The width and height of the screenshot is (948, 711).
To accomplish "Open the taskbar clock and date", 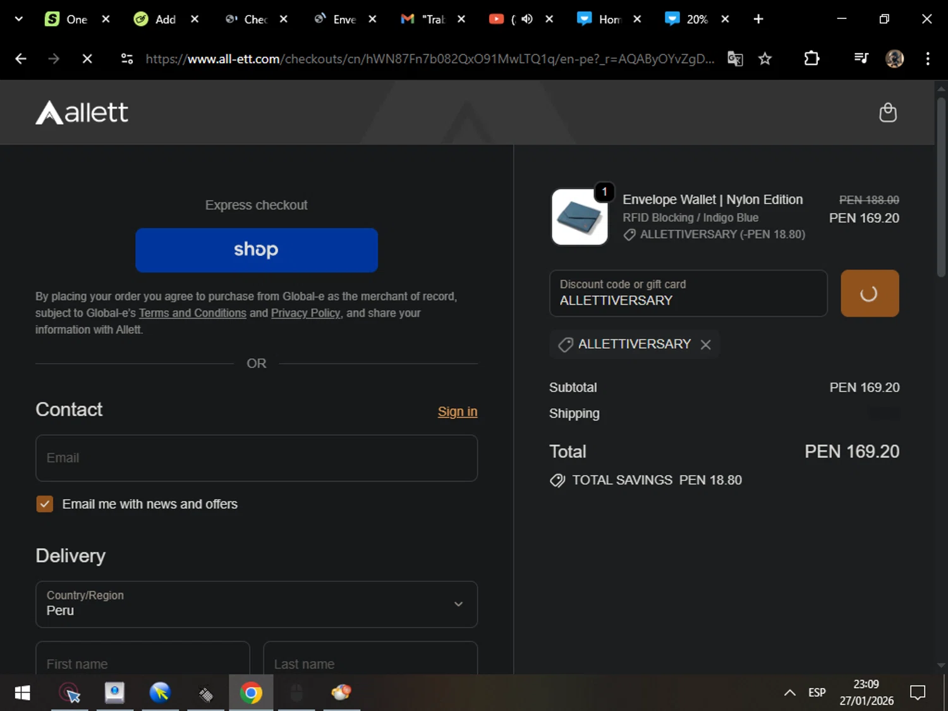I will pyautogui.click(x=866, y=693).
